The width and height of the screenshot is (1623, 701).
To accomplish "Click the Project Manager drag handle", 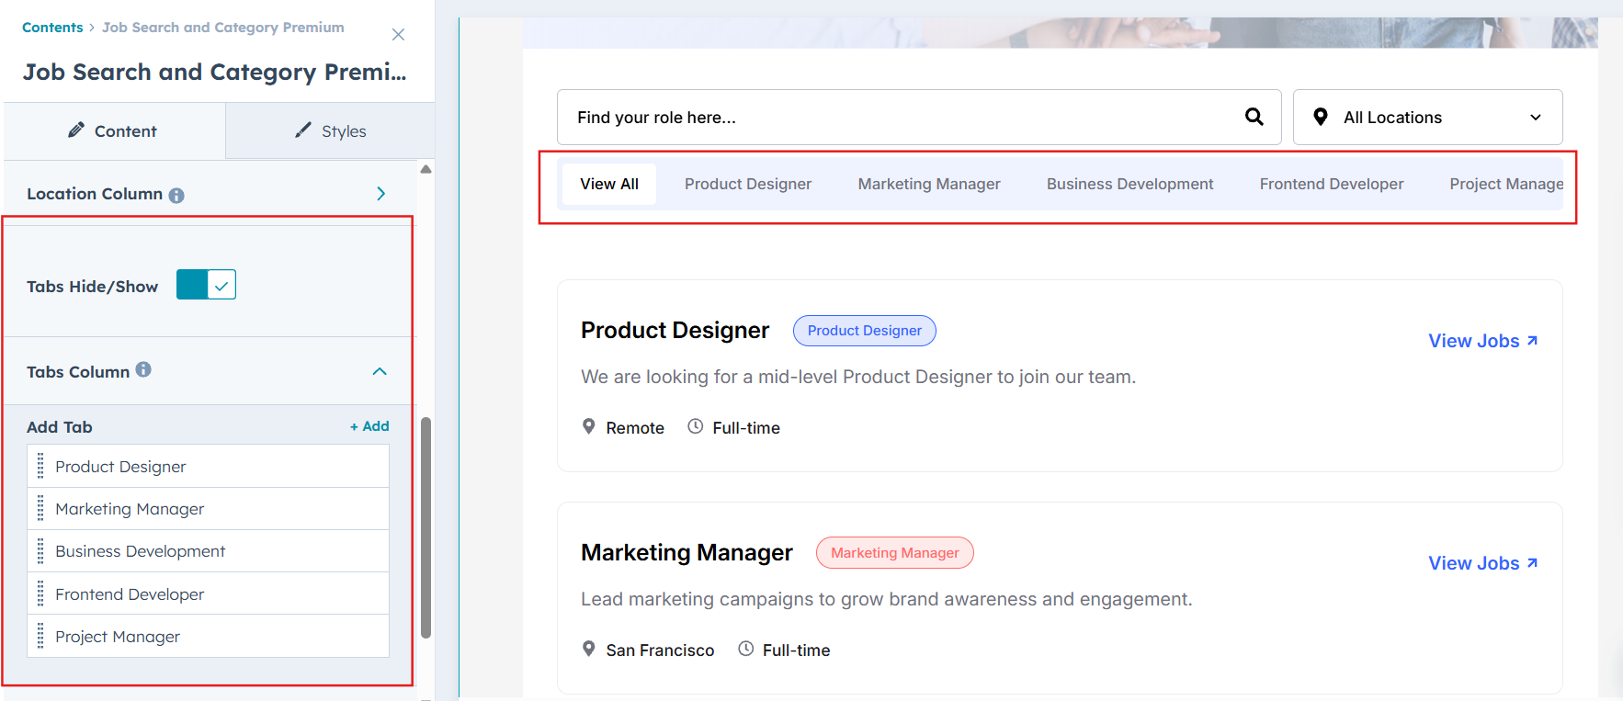I will point(40,637).
